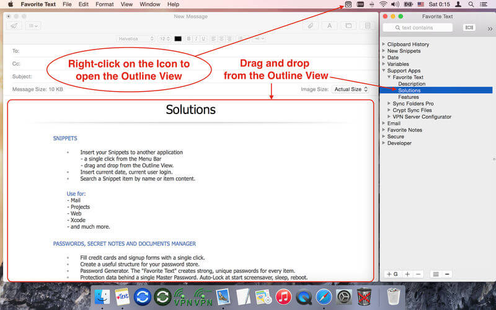Open the font size 12 dropdown
496x310 pixels.
(x=164, y=38)
